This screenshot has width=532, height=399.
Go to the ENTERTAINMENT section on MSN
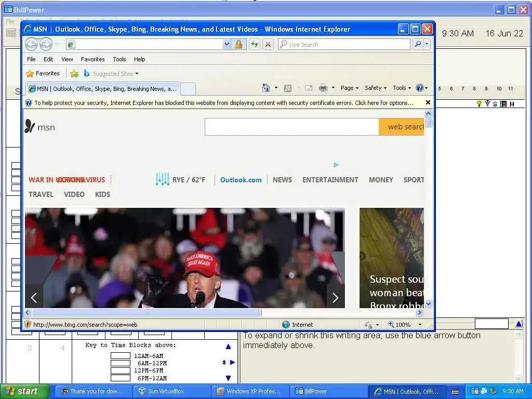pos(330,180)
